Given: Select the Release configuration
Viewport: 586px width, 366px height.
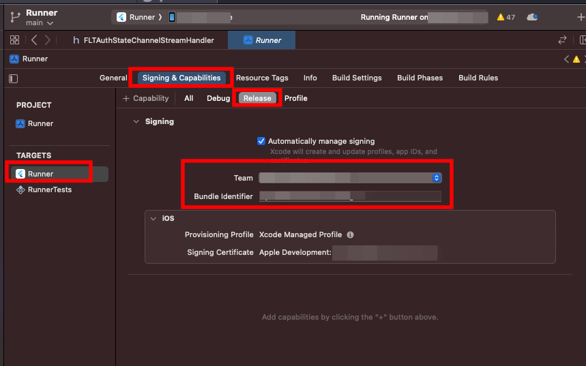Looking at the screenshot, I should pos(257,98).
